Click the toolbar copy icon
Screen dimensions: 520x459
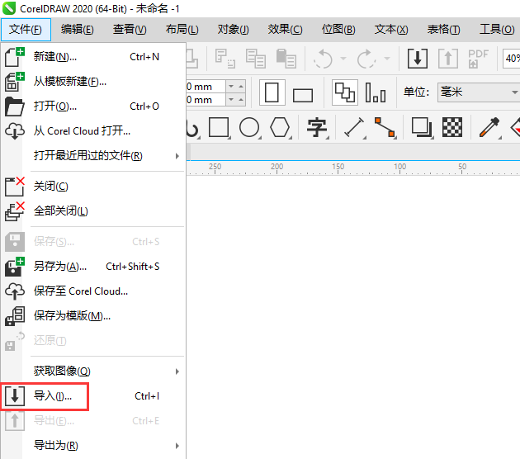[256, 59]
